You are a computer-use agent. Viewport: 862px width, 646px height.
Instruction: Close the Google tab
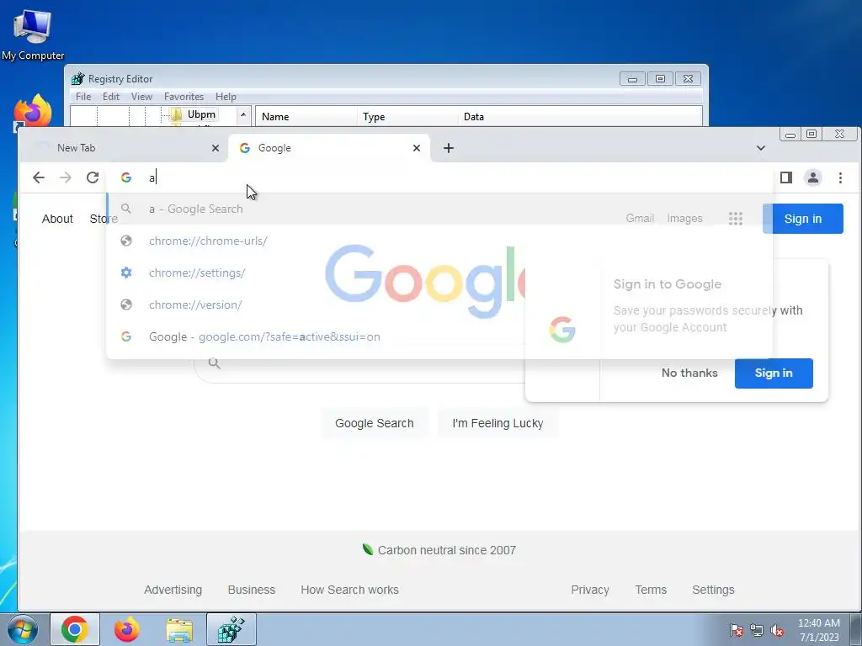pyautogui.click(x=416, y=148)
